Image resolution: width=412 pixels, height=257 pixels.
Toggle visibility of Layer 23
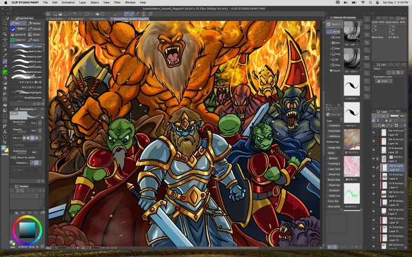click(x=374, y=168)
